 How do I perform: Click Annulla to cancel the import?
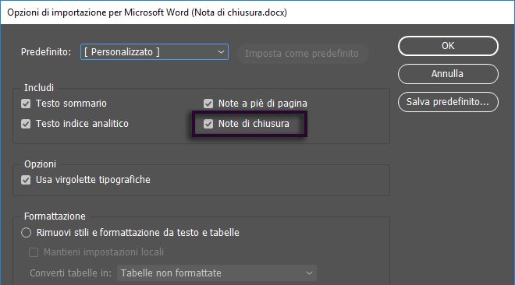pyautogui.click(x=448, y=74)
